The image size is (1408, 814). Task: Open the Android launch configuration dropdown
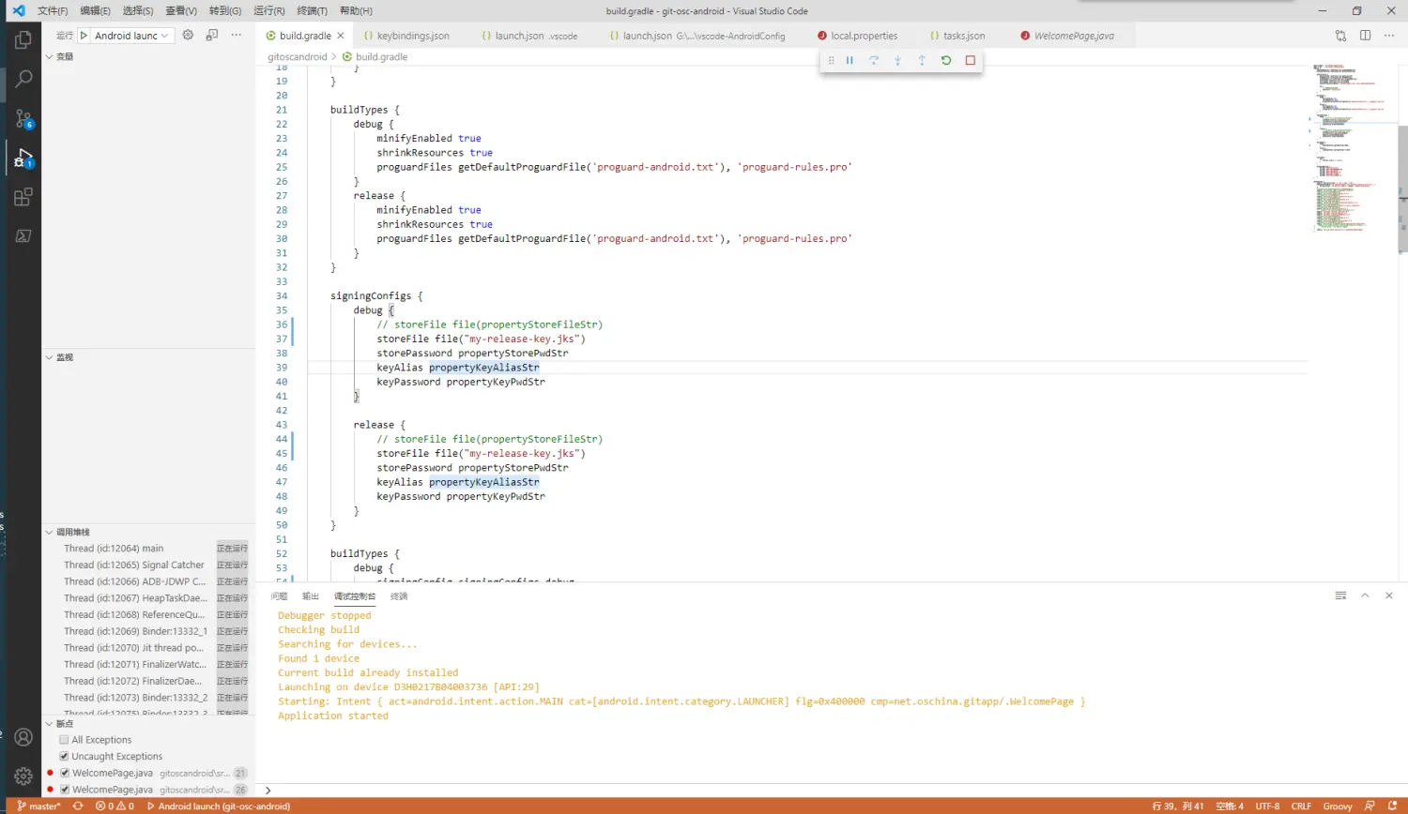point(132,36)
